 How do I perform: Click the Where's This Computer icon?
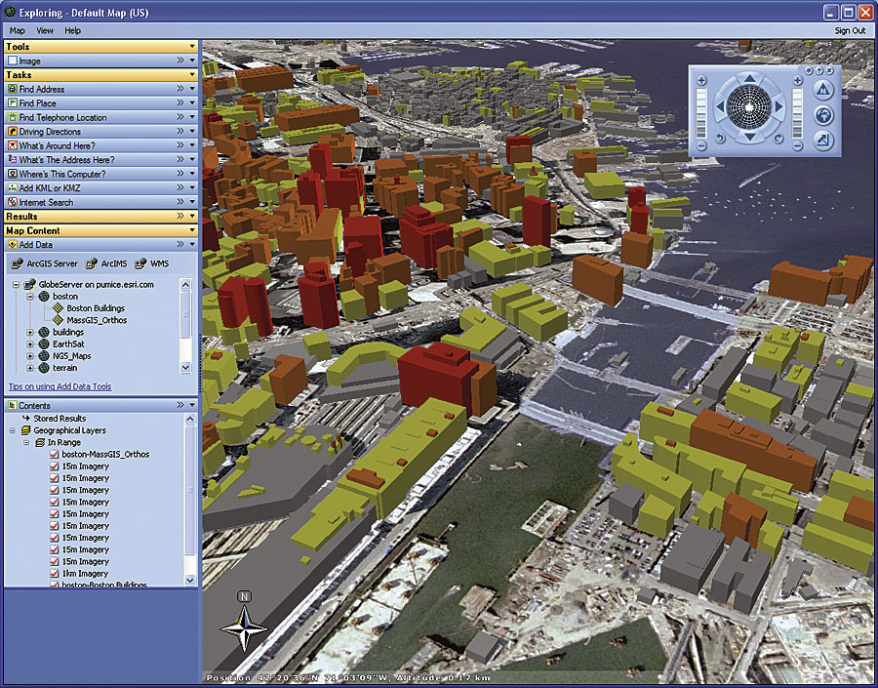coord(13,174)
